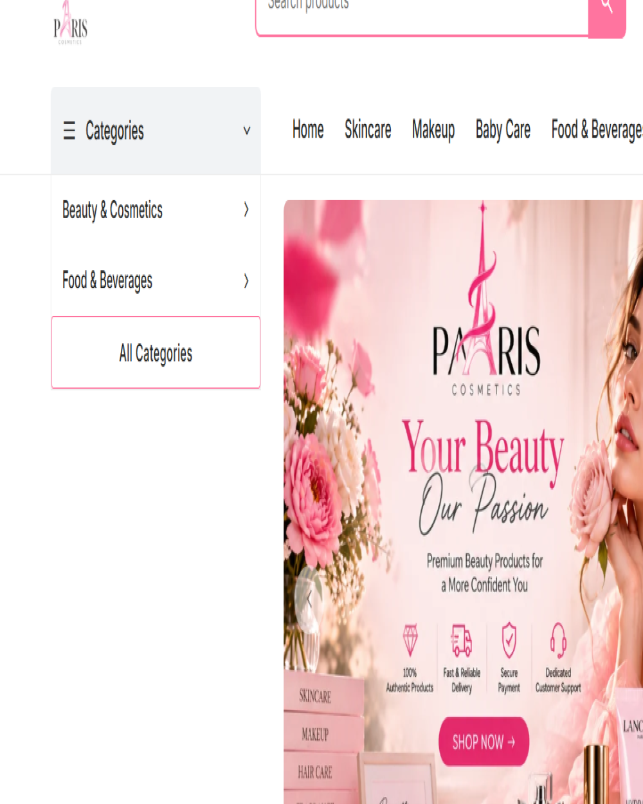Go to the Home nav link
The image size is (643, 804).
tap(308, 130)
